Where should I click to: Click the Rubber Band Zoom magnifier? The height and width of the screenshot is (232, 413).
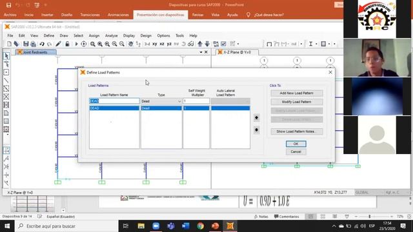pos(93,44)
